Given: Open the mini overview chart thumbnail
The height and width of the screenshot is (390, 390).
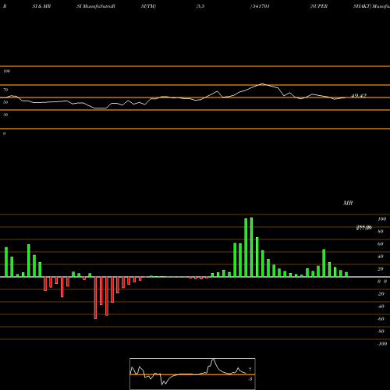Looking at the screenshot, I should coord(193,374).
